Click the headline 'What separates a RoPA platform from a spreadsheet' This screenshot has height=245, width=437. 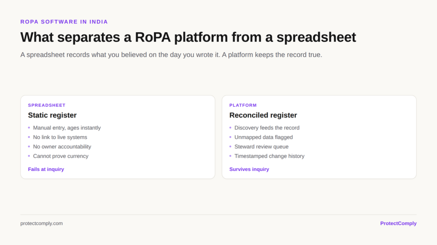click(x=188, y=37)
